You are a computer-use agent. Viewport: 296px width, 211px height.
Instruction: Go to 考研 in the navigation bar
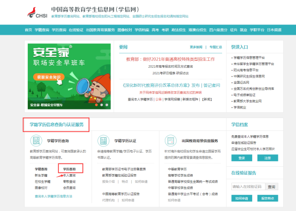(165, 30)
